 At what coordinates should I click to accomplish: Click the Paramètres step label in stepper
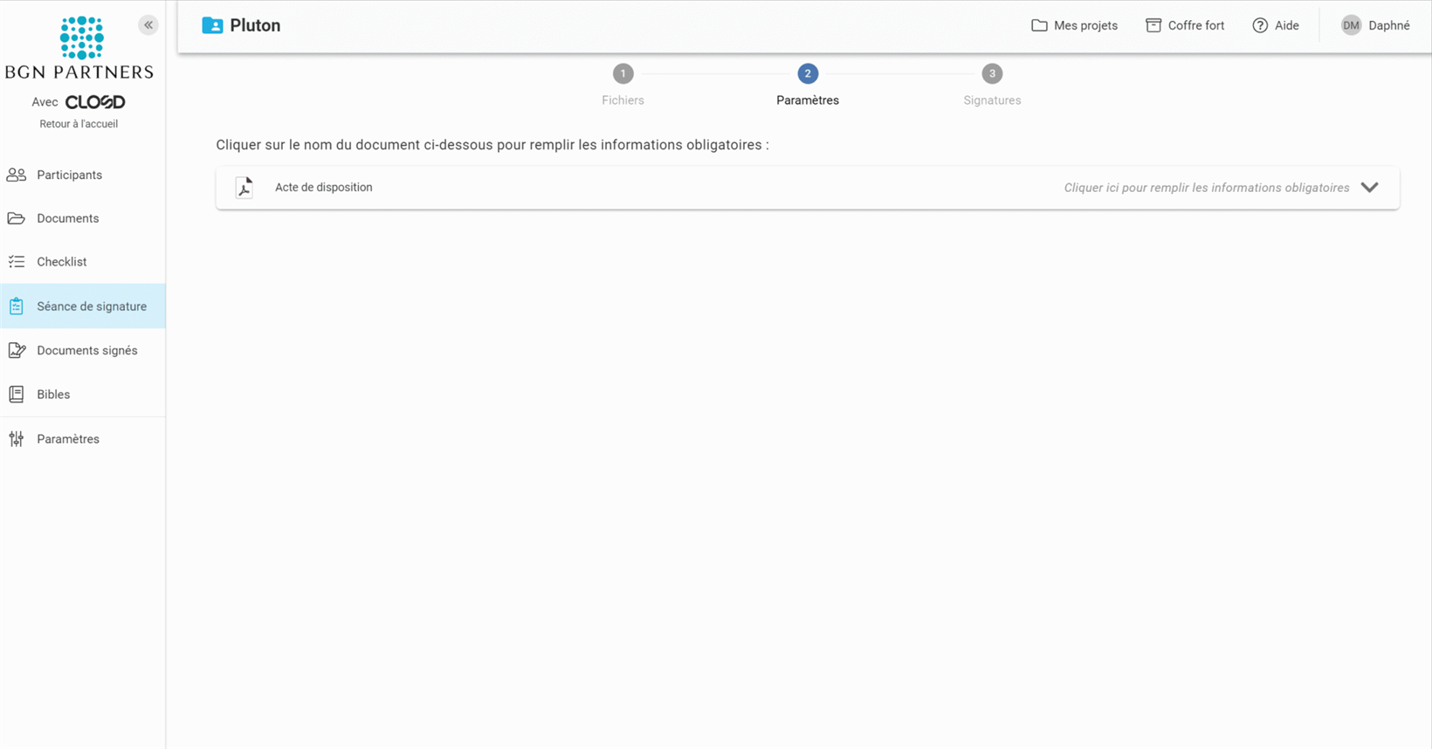point(808,100)
